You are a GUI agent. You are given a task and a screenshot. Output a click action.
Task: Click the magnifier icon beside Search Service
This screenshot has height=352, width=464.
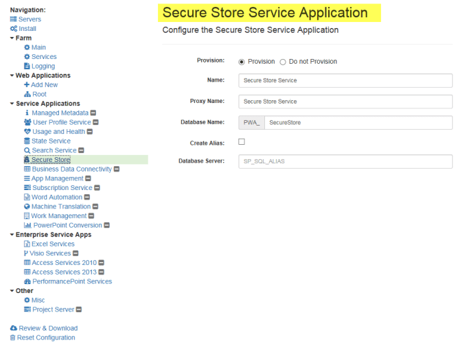click(27, 150)
